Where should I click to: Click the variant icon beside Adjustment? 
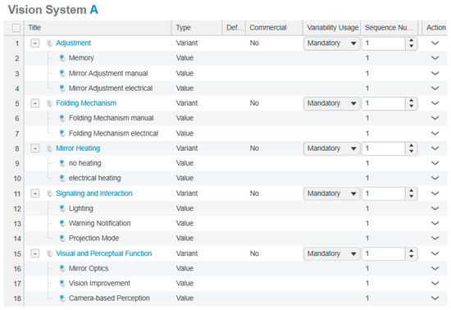point(50,43)
